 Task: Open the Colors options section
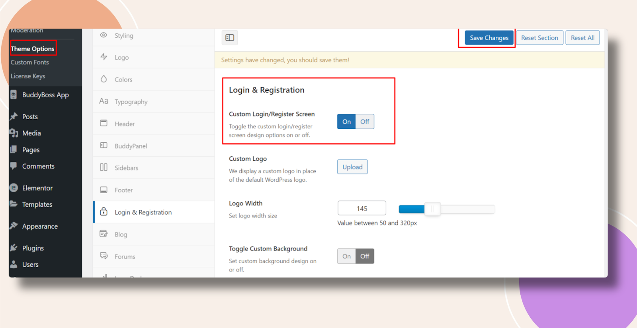pyautogui.click(x=154, y=80)
